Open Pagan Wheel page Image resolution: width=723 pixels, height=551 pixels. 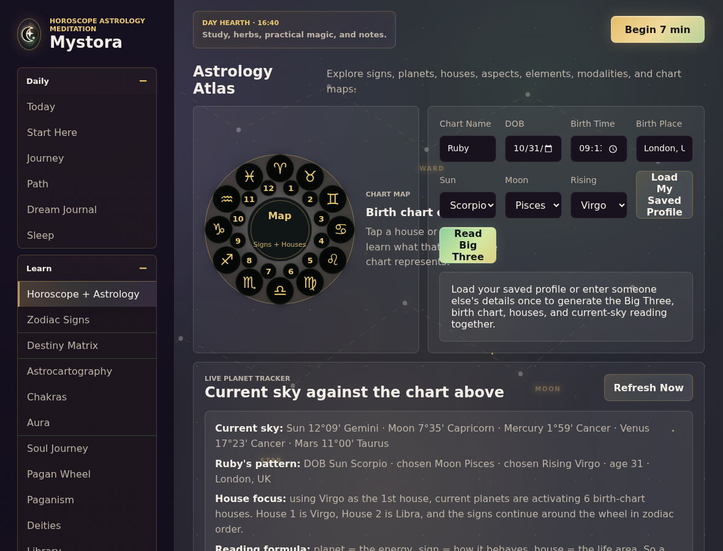coord(86,474)
